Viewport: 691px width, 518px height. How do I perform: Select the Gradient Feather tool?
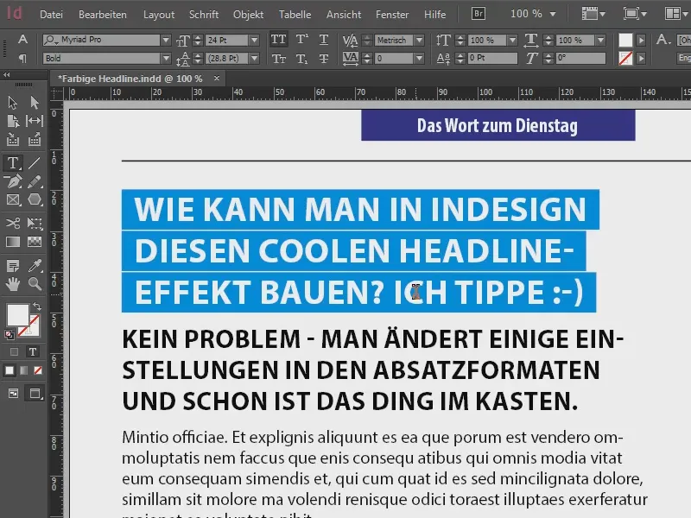(35, 242)
